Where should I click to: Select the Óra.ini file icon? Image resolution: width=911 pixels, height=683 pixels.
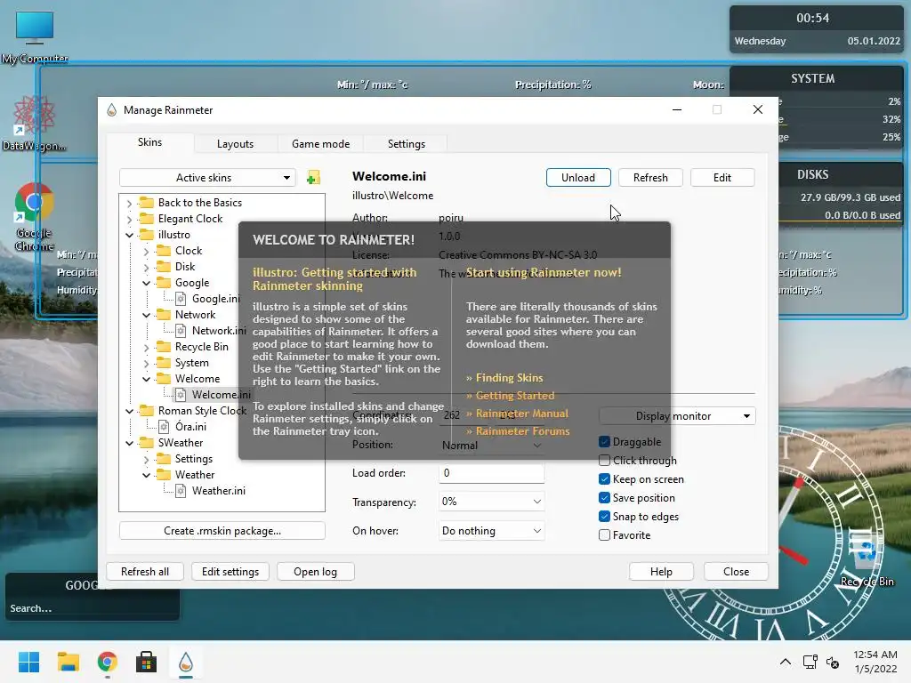[x=164, y=427]
